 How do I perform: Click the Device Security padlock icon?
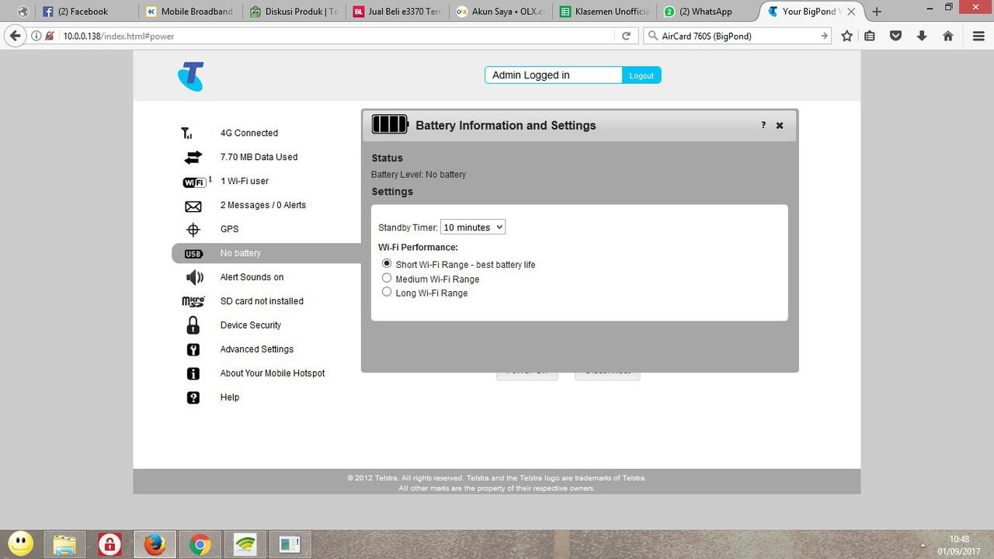click(x=193, y=326)
